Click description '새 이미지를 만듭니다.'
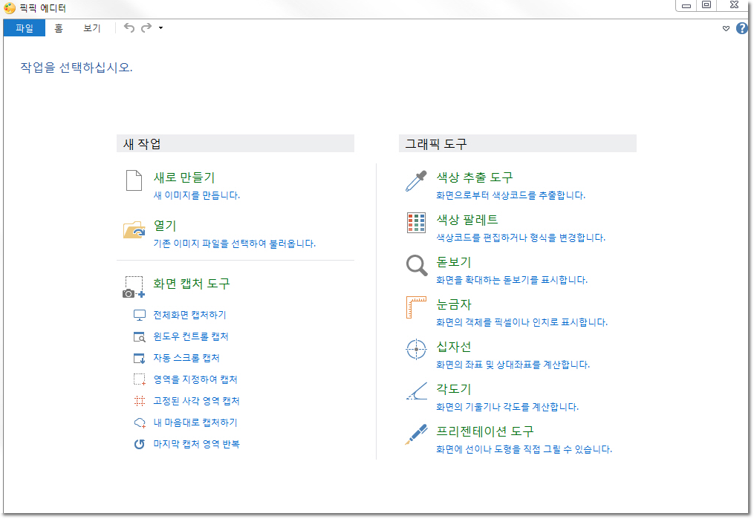Screen dimensions: 754x519 point(197,195)
